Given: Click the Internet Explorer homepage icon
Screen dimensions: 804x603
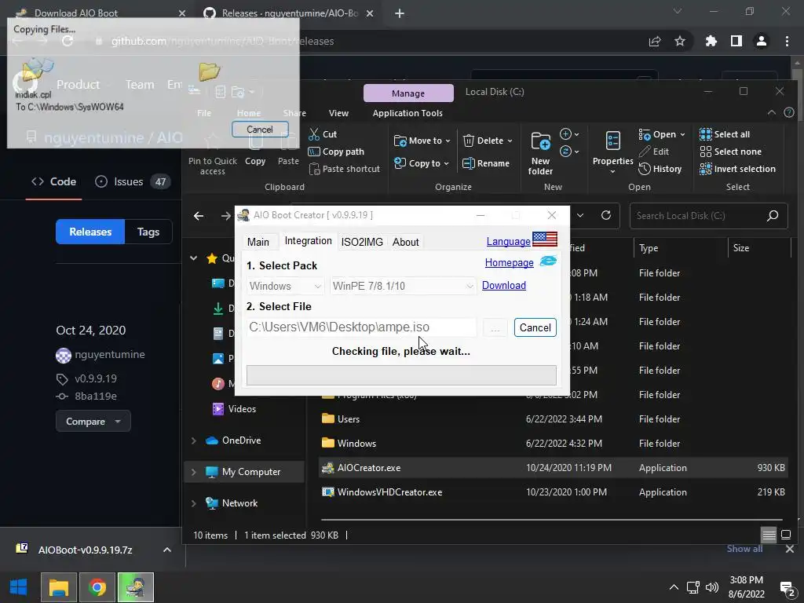Looking at the screenshot, I should [x=548, y=261].
